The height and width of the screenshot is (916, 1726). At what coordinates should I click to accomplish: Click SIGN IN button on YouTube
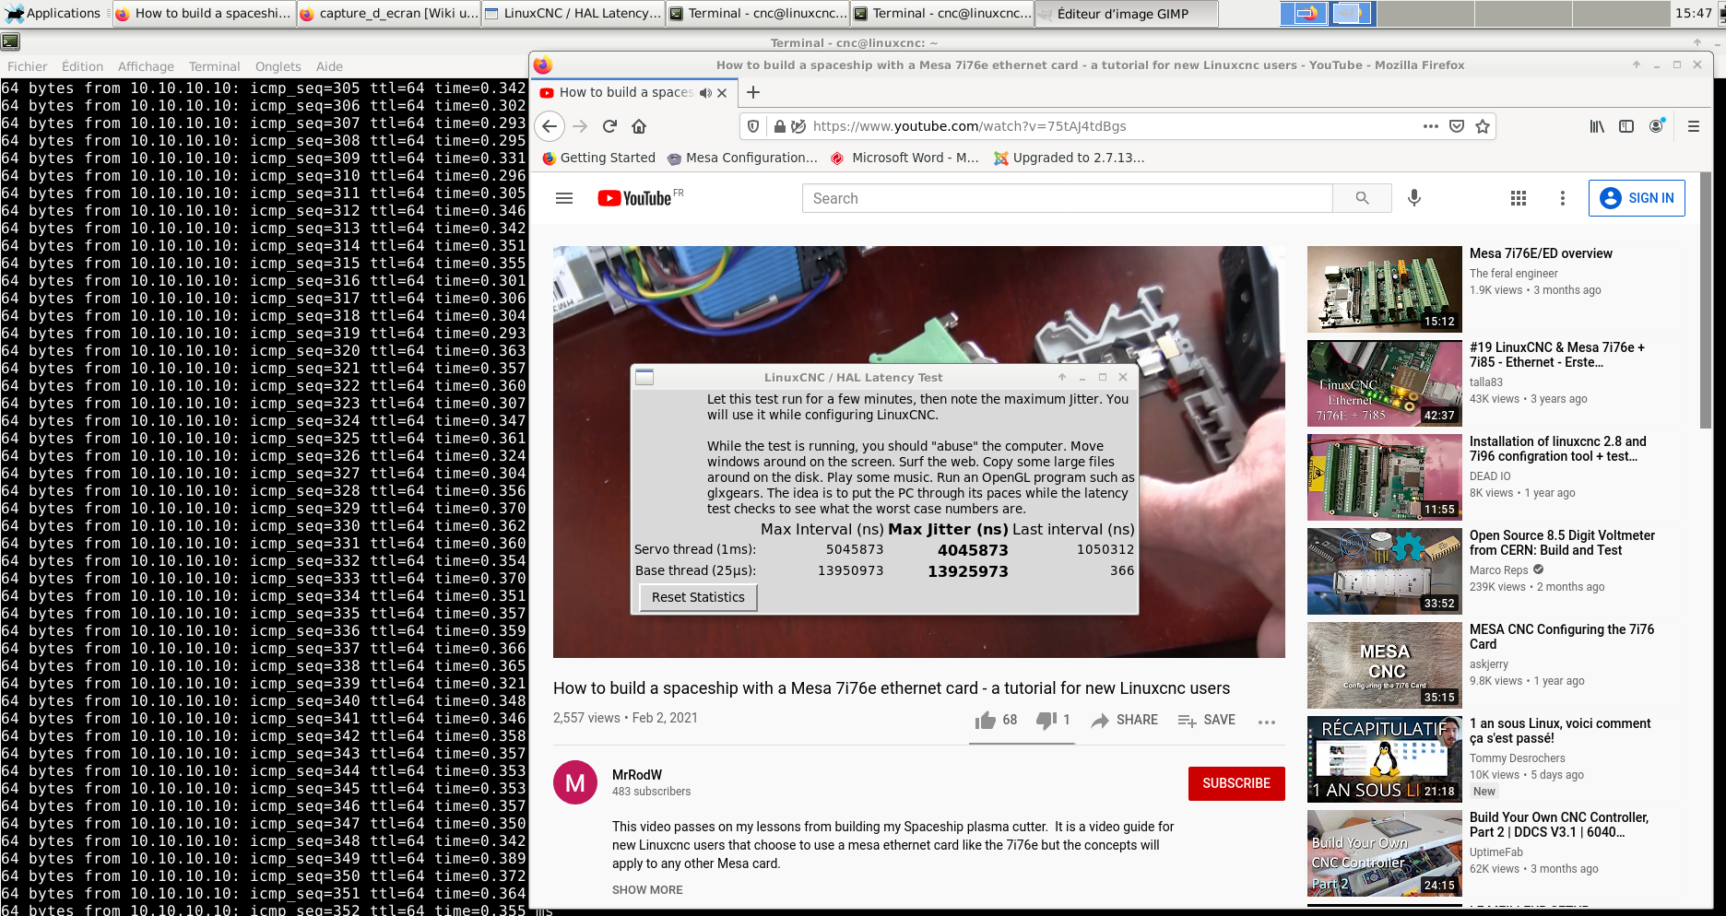1637,198
